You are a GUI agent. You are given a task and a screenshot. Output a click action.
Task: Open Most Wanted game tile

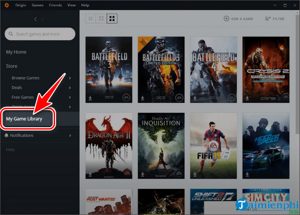tap(109, 202)
